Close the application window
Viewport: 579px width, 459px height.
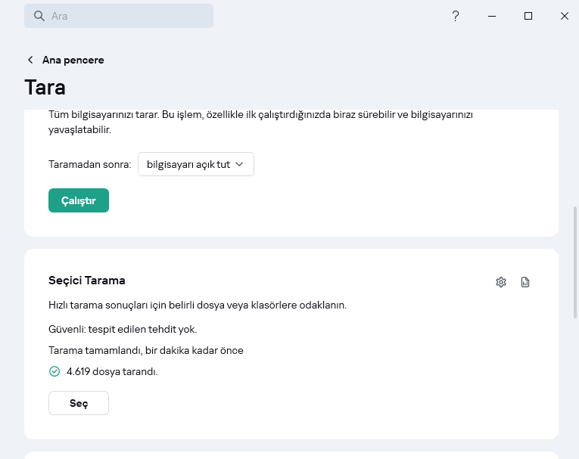(x=565, y=16)
